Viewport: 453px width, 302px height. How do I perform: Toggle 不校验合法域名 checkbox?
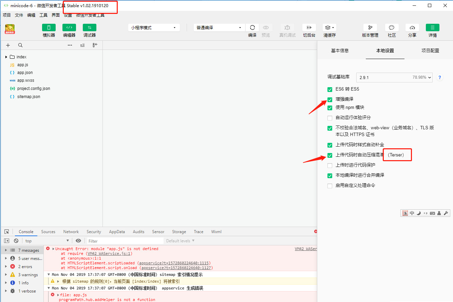[x=330, y=128]
